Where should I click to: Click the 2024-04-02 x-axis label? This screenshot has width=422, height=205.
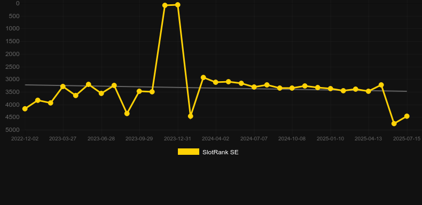[216, 139]
